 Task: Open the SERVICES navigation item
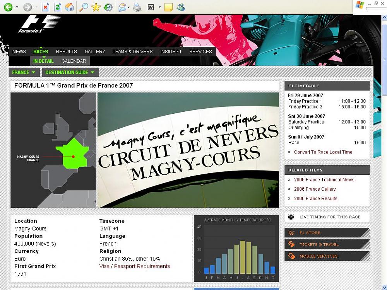pos(200,51)
